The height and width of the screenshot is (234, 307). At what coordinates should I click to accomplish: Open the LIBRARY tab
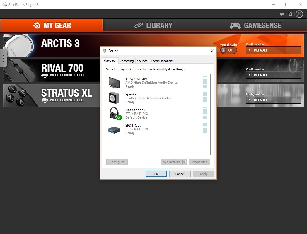pyautogui.click(x=153, y=25)
